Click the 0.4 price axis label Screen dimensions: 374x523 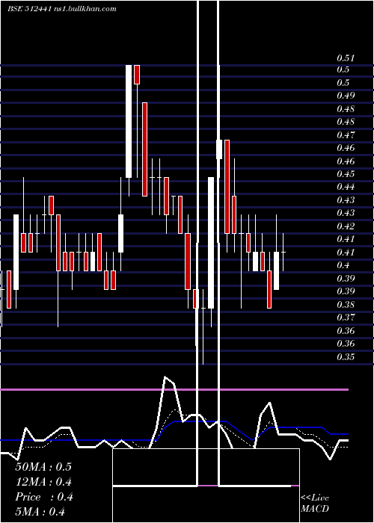[x=343, y=265]
